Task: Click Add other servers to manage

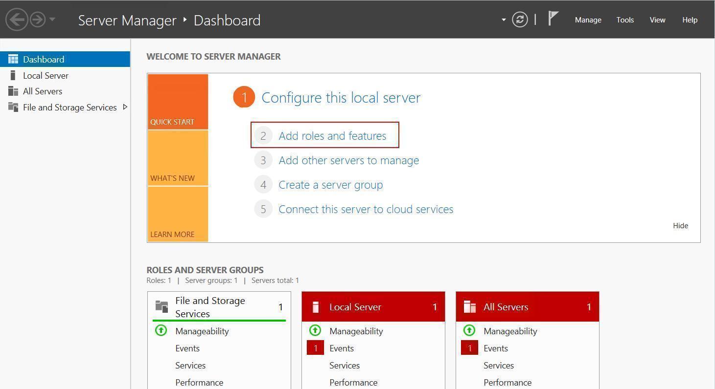Action: pyautogui.click(x=348, y=160)
